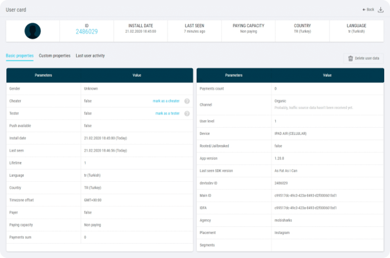Viewport: 390px width, 258px height.
Task: Click the user avatar picture
Action: (x=33, y=30)
